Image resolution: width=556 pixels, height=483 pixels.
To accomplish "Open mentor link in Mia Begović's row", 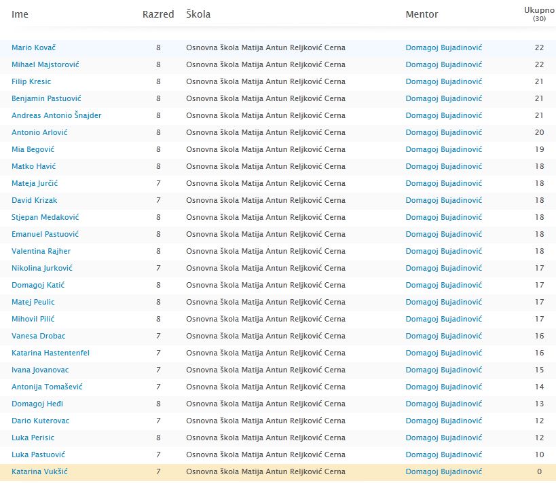I will pos(443,149).
